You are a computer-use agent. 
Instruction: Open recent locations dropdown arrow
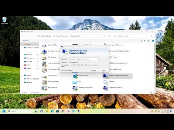click(x=30, y=36)
